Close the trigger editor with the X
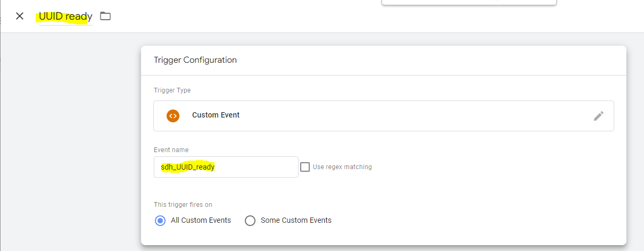Image resolution: width=644 pixels, height=251 pixels. pos(20,16)
